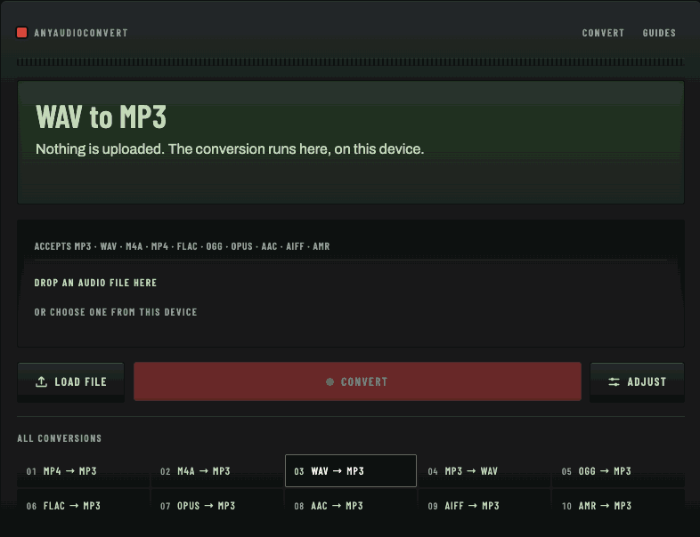The width and height of the screenshot is (700, 537).
Task: Select the 09 AIFF → MP3 conversion
Action: (484, 506)
